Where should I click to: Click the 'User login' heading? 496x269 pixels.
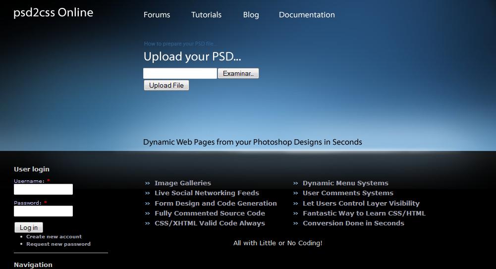pyautogui.click(x=32, y=169)
